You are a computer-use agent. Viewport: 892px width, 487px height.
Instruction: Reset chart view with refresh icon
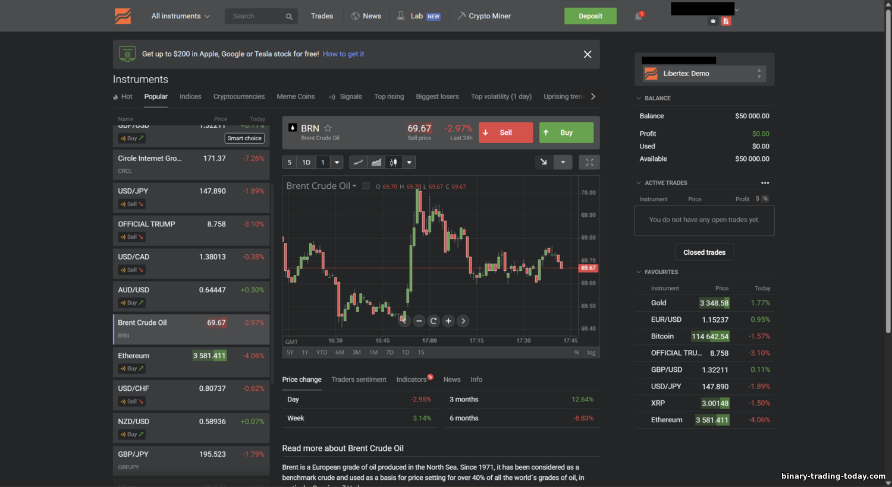coord(434,321)
